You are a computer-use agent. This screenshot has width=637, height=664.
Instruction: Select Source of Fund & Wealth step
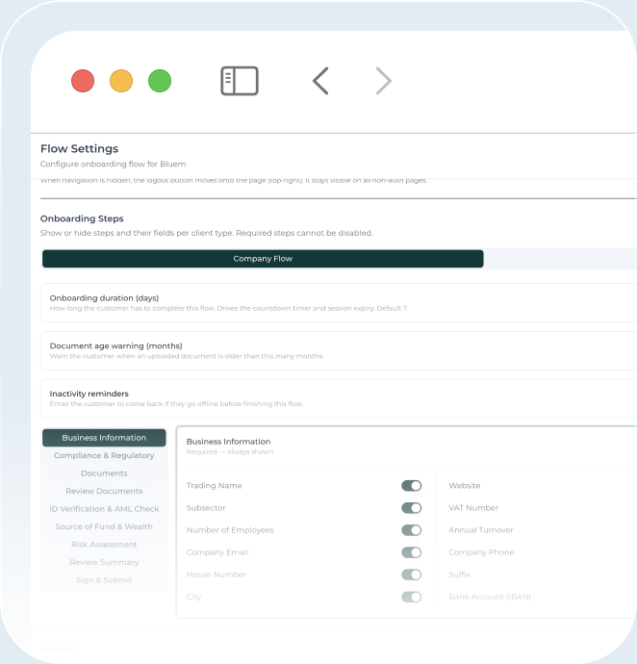click(104, 526)
